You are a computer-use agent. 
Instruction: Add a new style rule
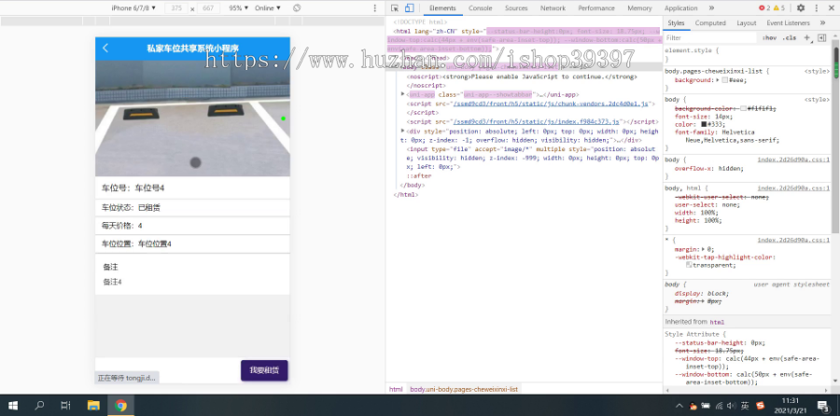[x=806, y=38]
